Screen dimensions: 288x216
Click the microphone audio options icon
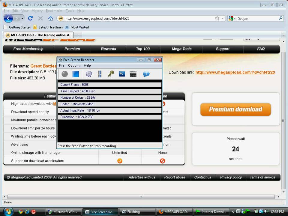pyautogui.click(x=111, y=74)
